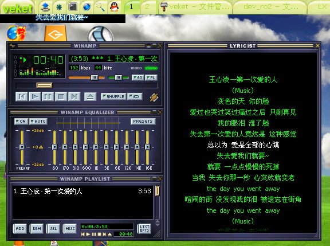
Task: Switch to veket file manager taskbar item
Action: point(195,7)
